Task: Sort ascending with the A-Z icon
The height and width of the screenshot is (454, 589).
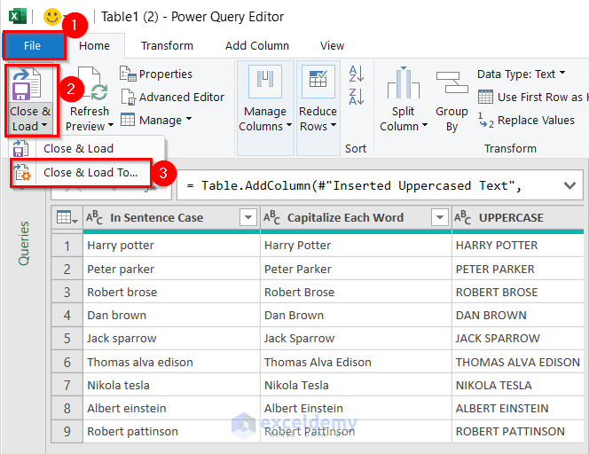Action: point(357,74)
